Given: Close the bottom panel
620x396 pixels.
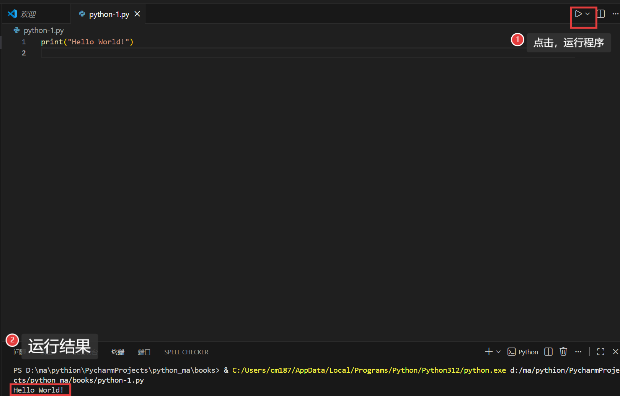Looking at the screenshot, I should click(615, 352).
